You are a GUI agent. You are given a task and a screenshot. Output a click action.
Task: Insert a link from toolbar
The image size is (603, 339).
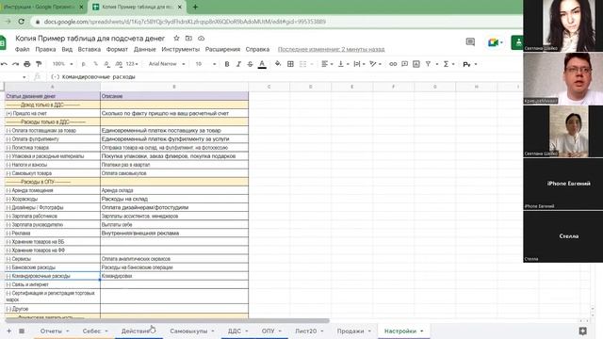[393, 64]
